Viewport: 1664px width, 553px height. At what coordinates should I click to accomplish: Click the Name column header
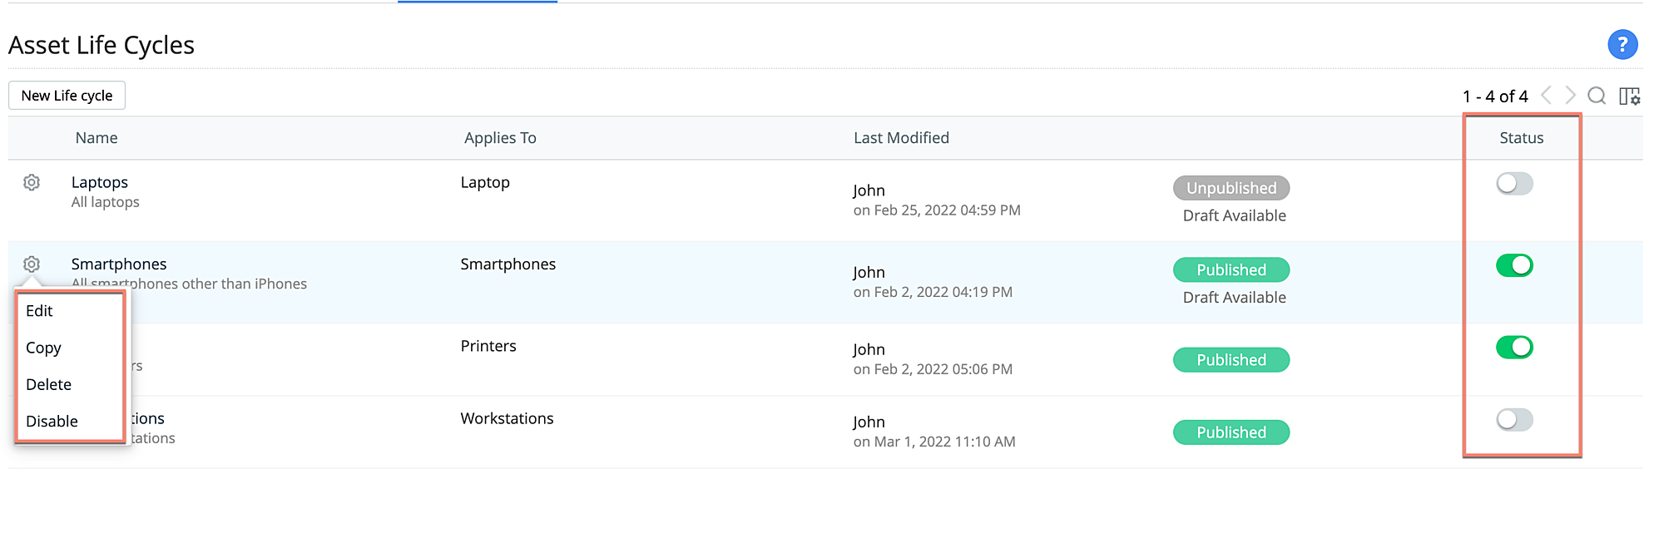(97, 138)
